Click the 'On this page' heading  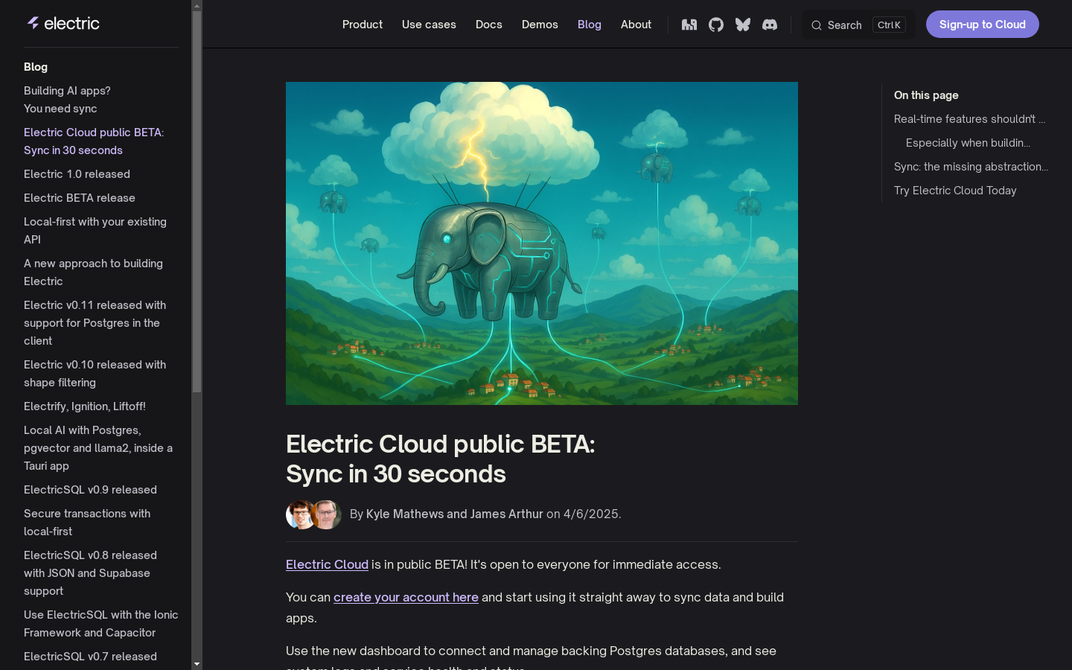click(x=926, y=95)
